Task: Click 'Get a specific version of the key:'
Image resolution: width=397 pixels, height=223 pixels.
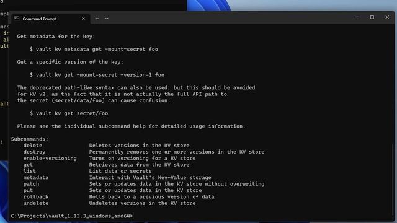Action: (70, 62)
